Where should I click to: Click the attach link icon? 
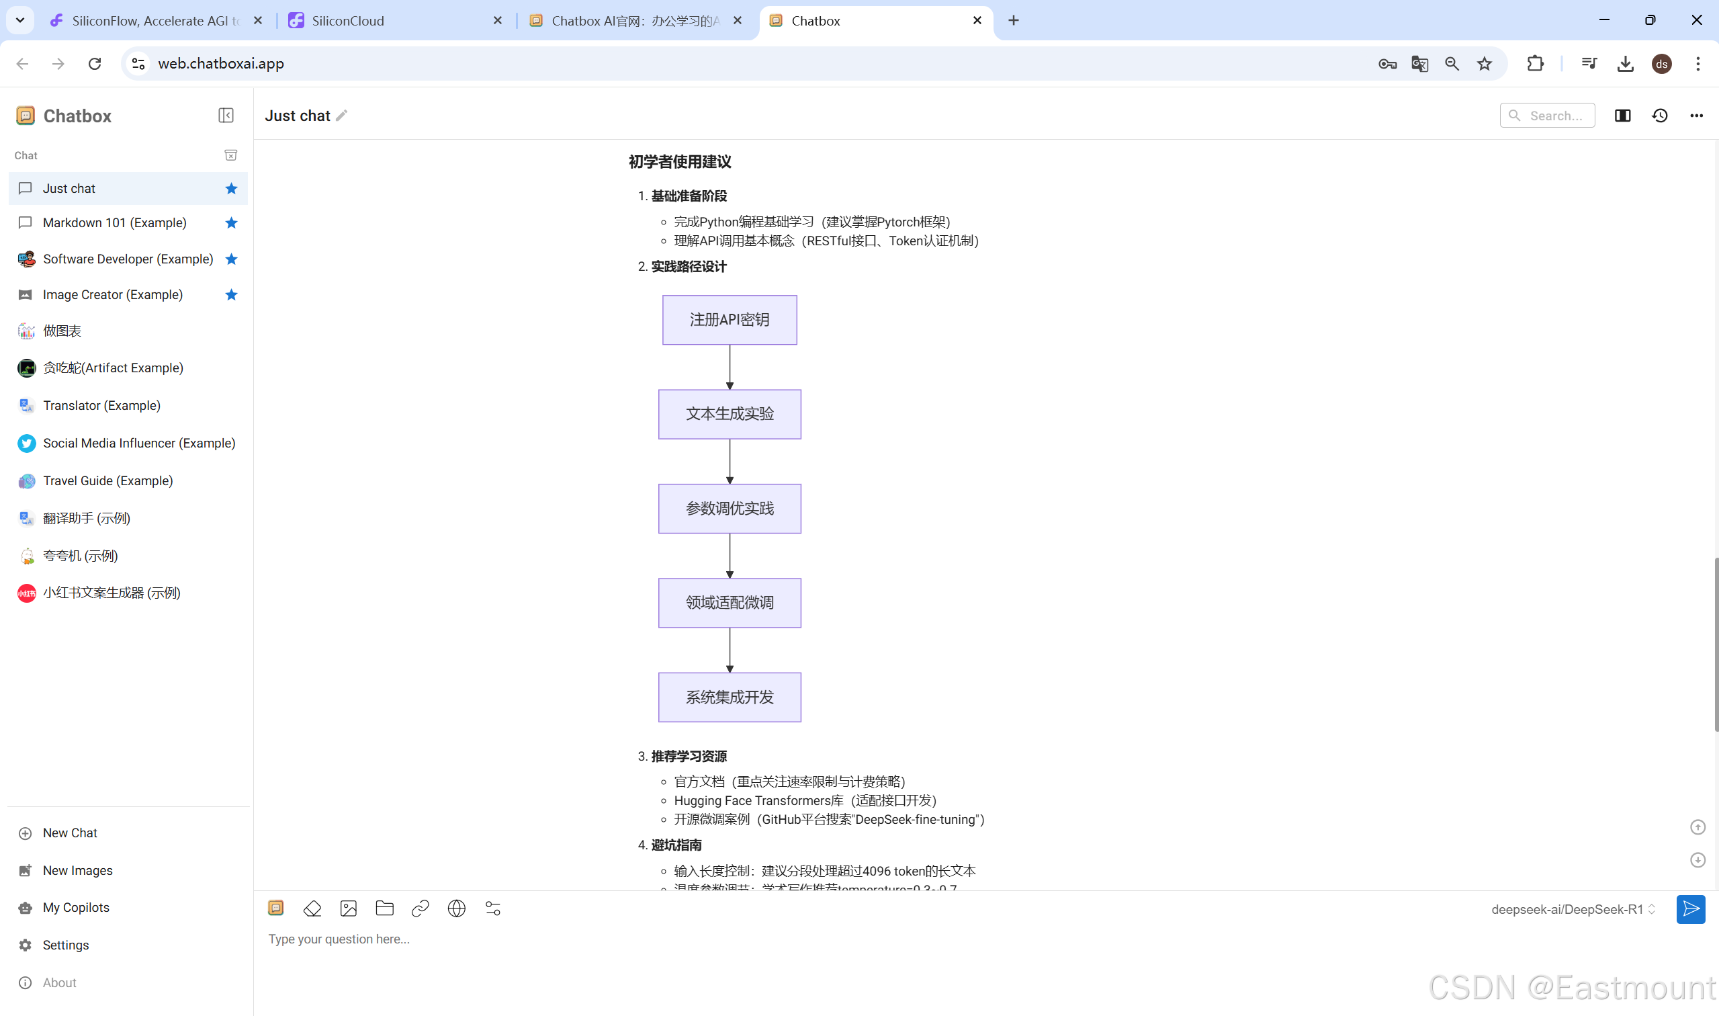click(x=420, y=908)
